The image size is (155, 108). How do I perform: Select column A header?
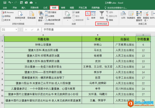click(43, 35)
